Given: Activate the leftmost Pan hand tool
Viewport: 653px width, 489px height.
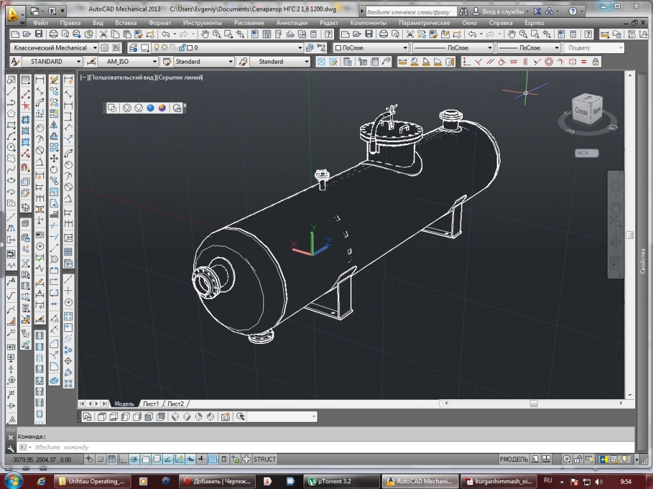Looking at the screenshot, I should [x=205, y=34].
